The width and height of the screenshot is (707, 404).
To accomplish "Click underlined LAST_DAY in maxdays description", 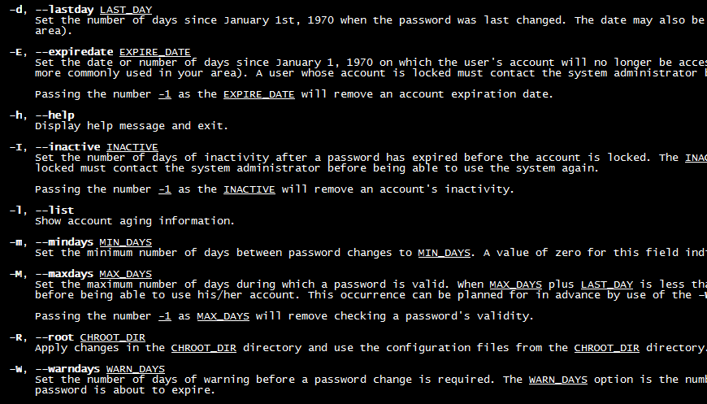I will (x=607, y=285).
